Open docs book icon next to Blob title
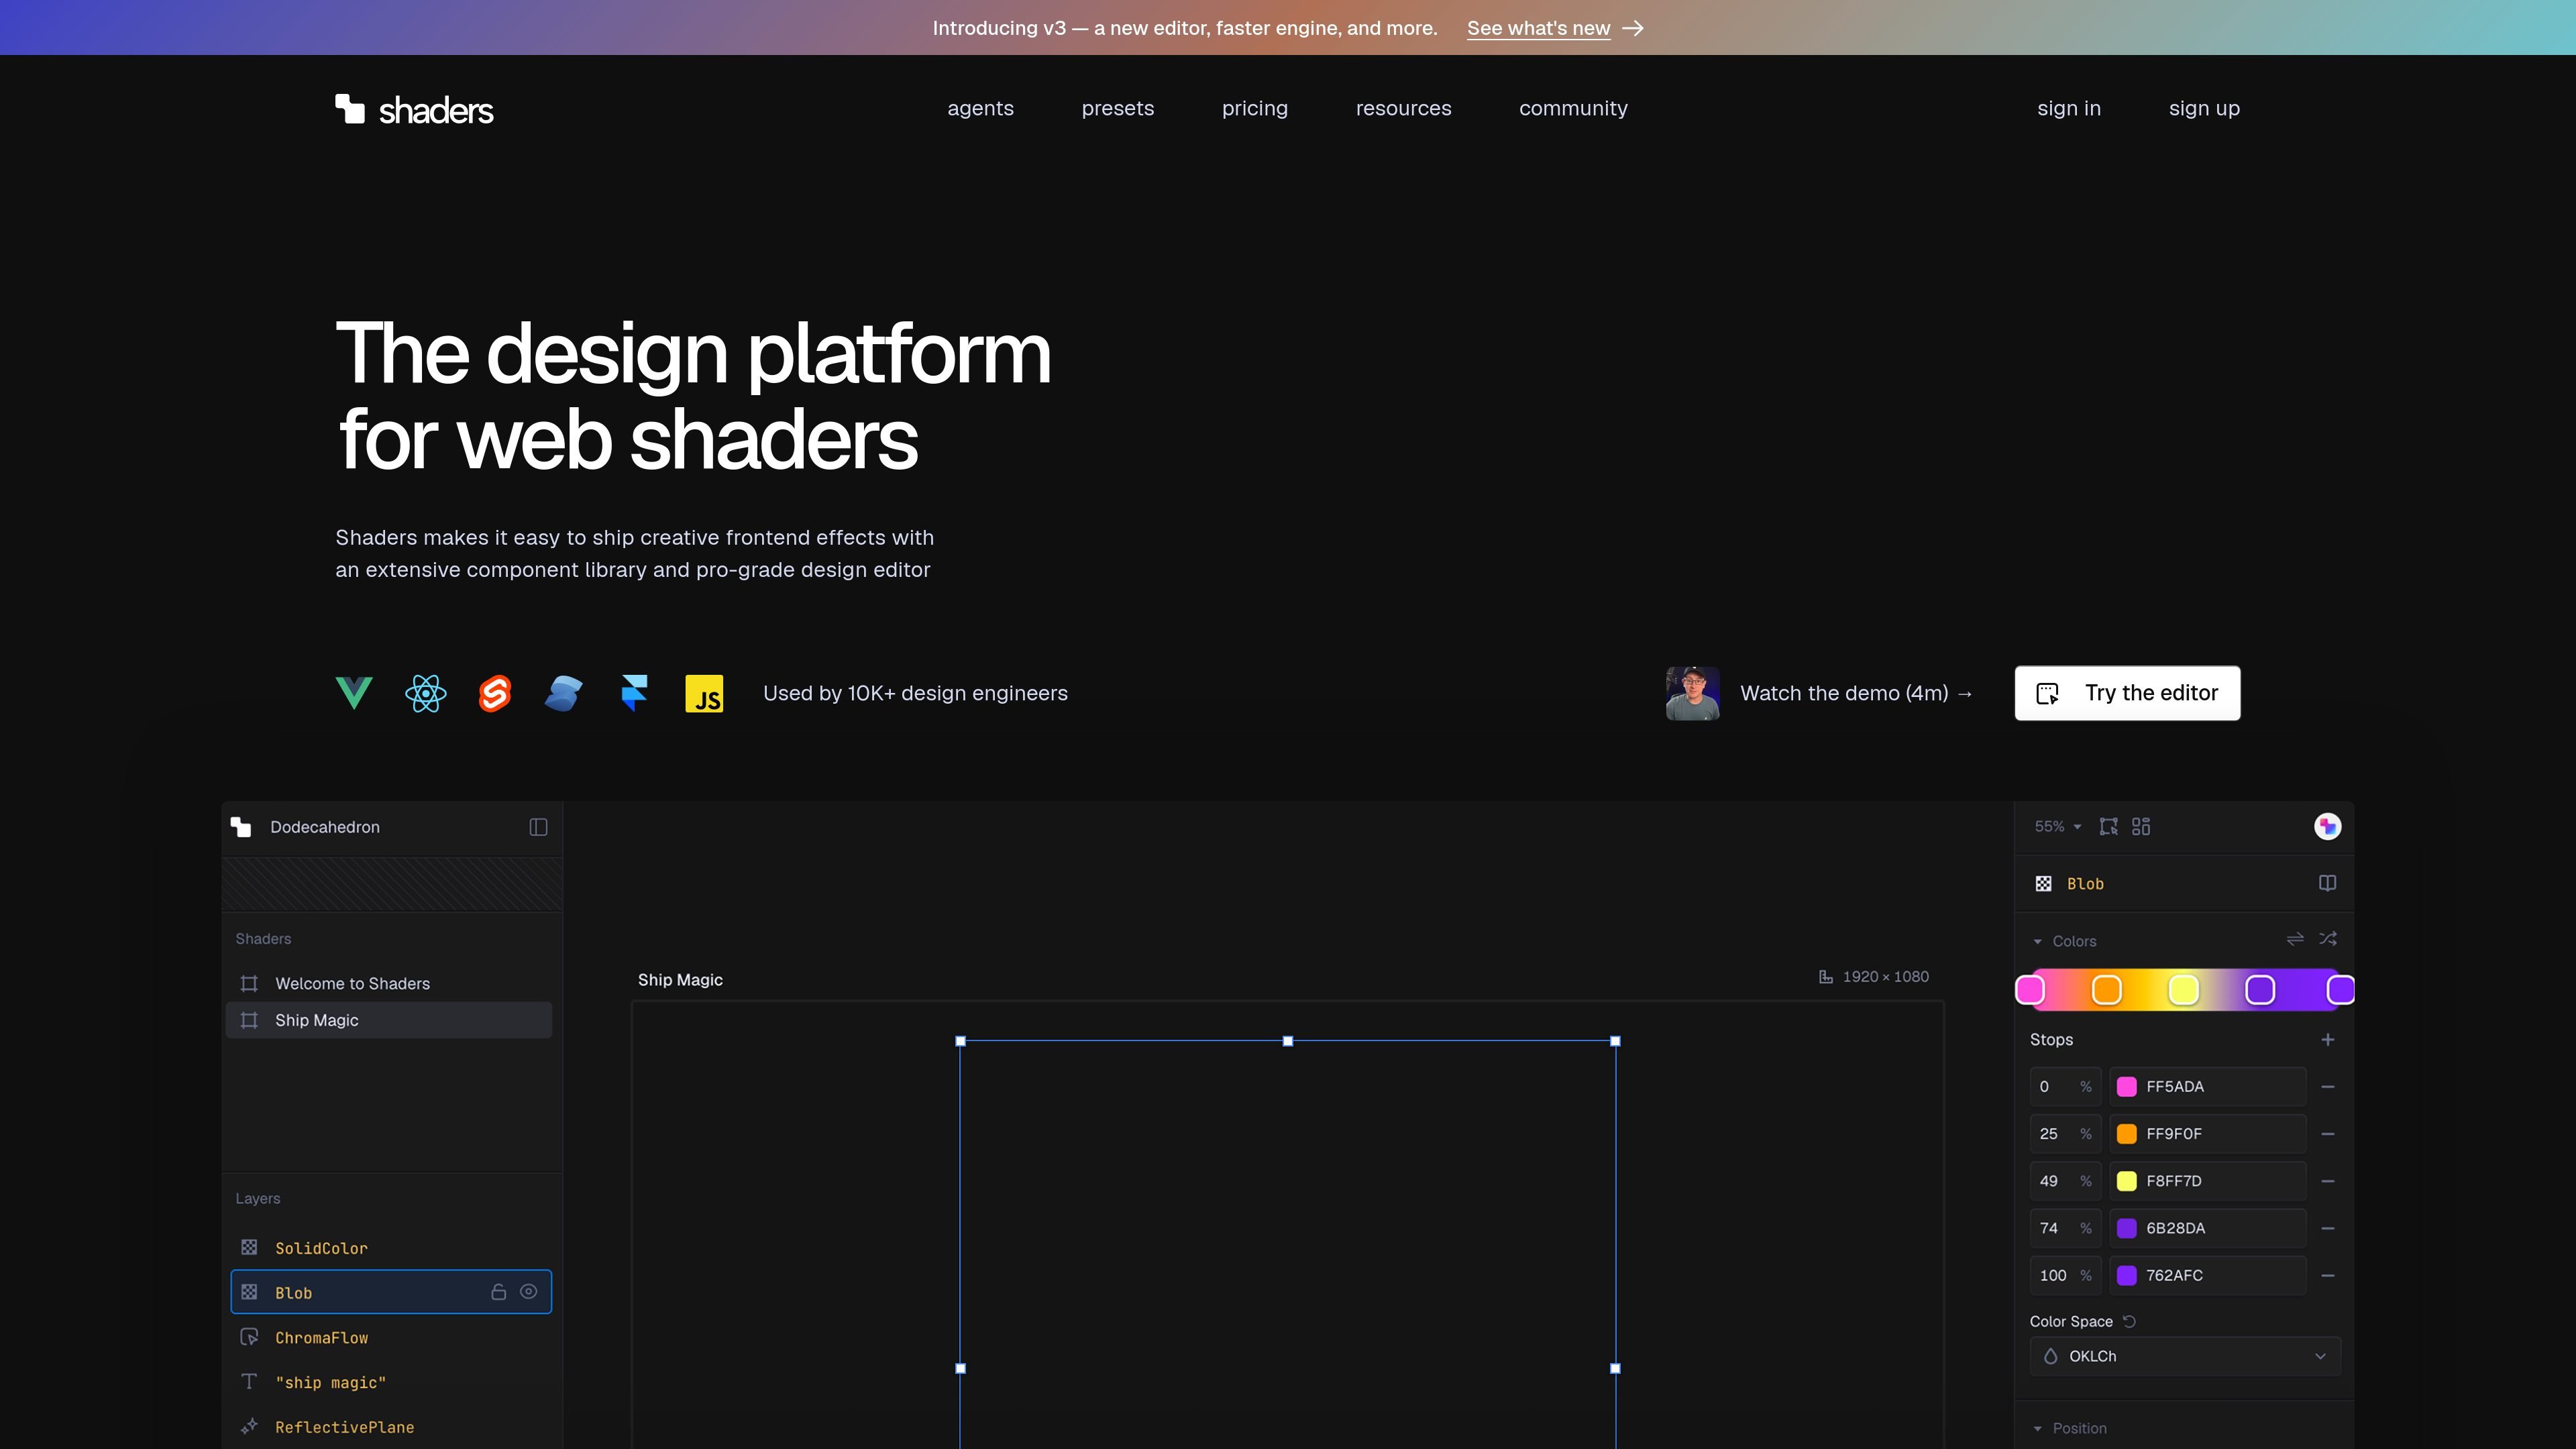2576x1449 pixels. (2327, 883)
